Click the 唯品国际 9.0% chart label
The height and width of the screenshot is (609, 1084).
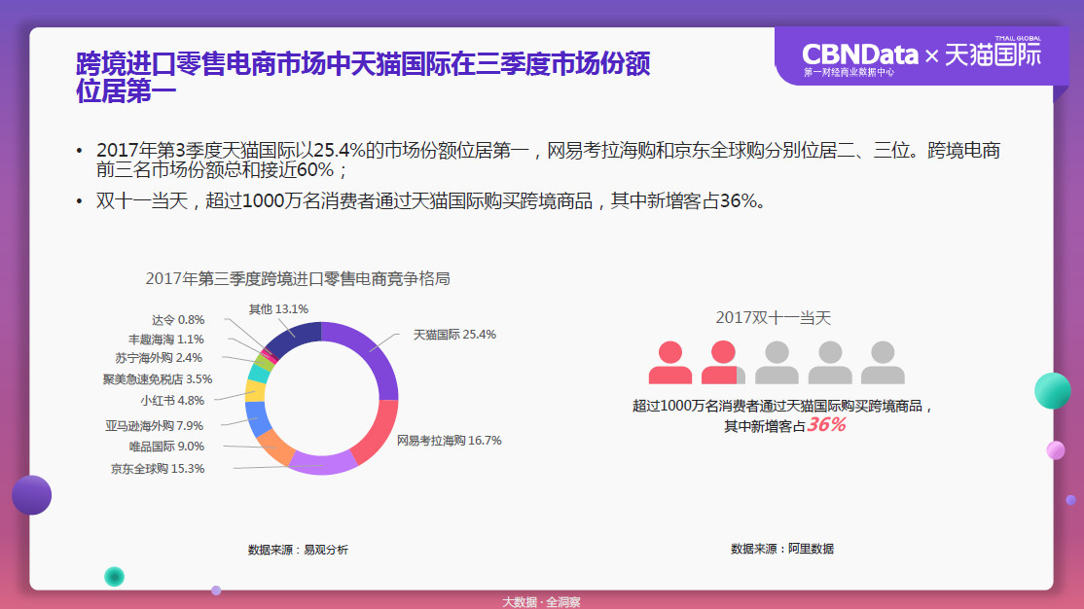tap(166, 447)
